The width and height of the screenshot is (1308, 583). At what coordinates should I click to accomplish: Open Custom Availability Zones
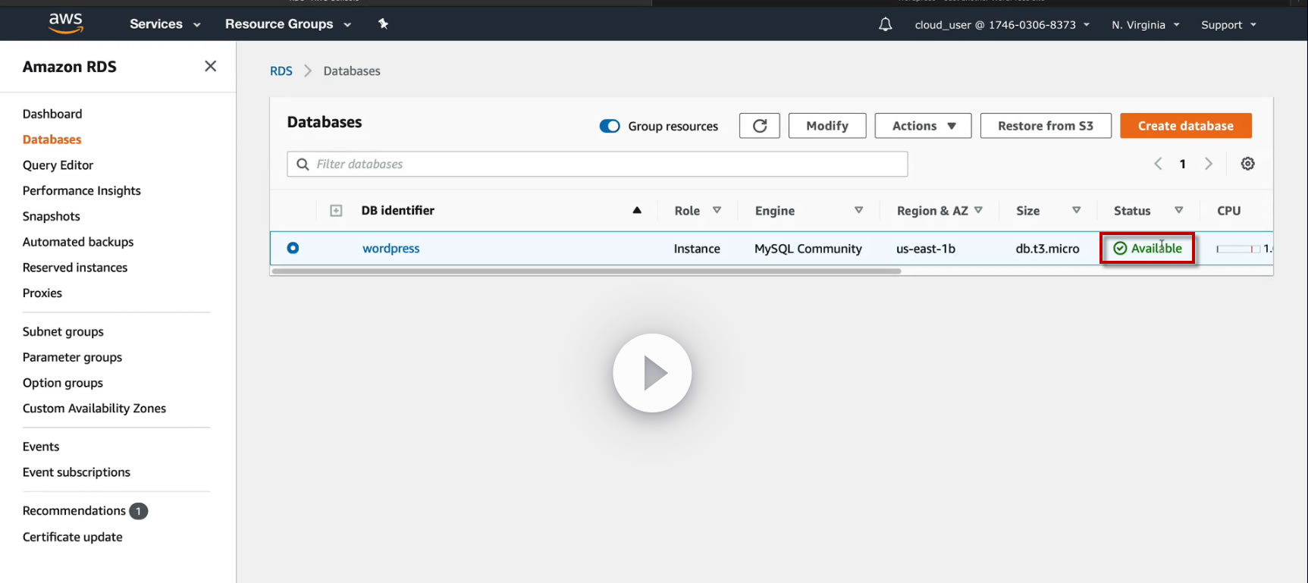point(94,408)
